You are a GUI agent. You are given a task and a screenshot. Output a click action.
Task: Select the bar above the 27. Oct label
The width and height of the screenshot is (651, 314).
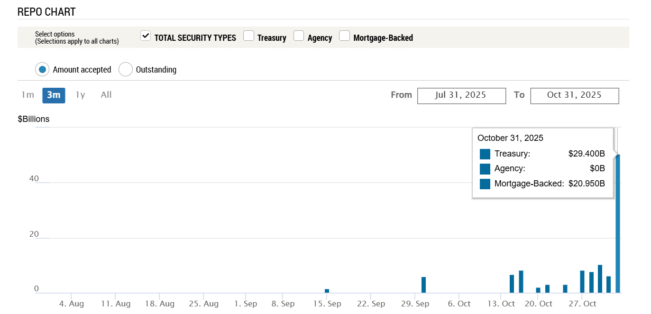pos(582,281)
